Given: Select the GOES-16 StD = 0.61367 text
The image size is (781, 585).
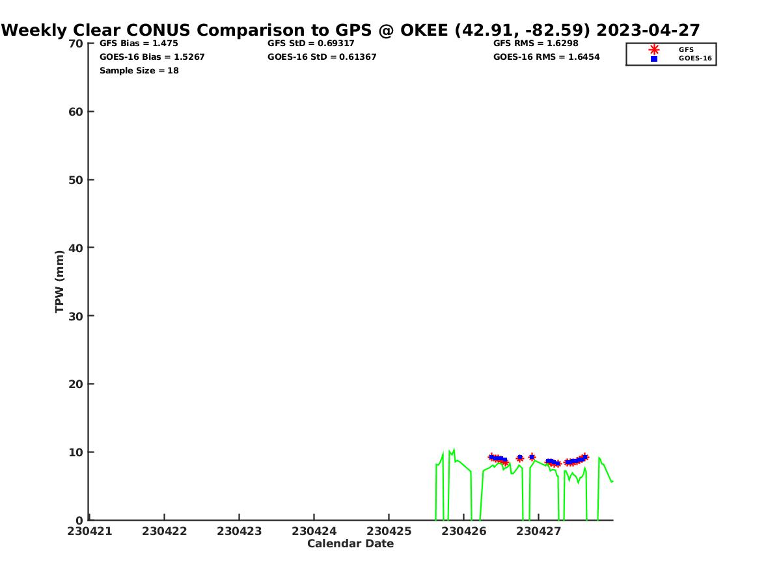Looking at the screenshot, I should (x=322, y=57).
